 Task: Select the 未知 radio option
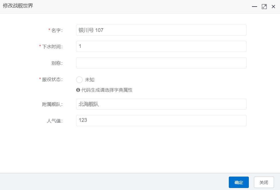(79, 80)
